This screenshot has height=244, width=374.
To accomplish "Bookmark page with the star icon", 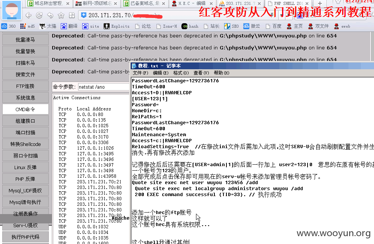I will click(x=61, y=15).
